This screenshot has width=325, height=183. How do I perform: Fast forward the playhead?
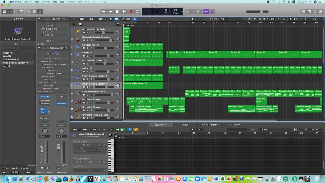(110, 11)
